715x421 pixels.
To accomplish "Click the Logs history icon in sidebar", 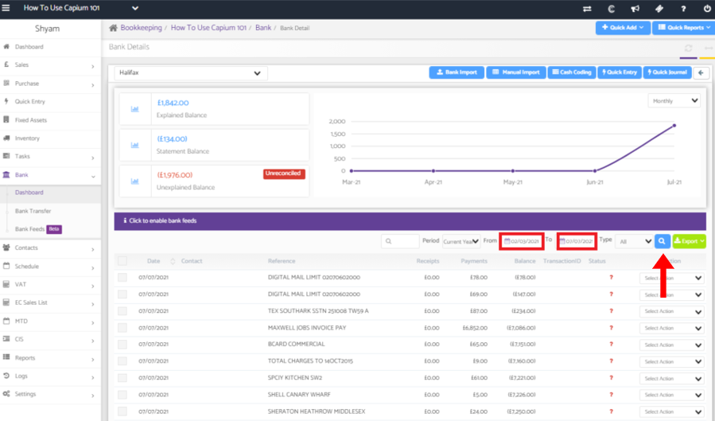I will [6, 376].
